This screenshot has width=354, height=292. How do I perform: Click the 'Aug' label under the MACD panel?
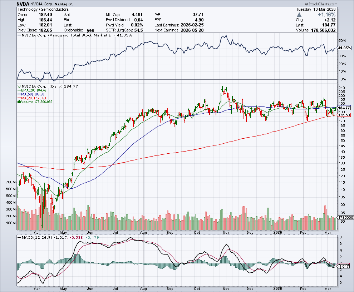coord(143,289)
